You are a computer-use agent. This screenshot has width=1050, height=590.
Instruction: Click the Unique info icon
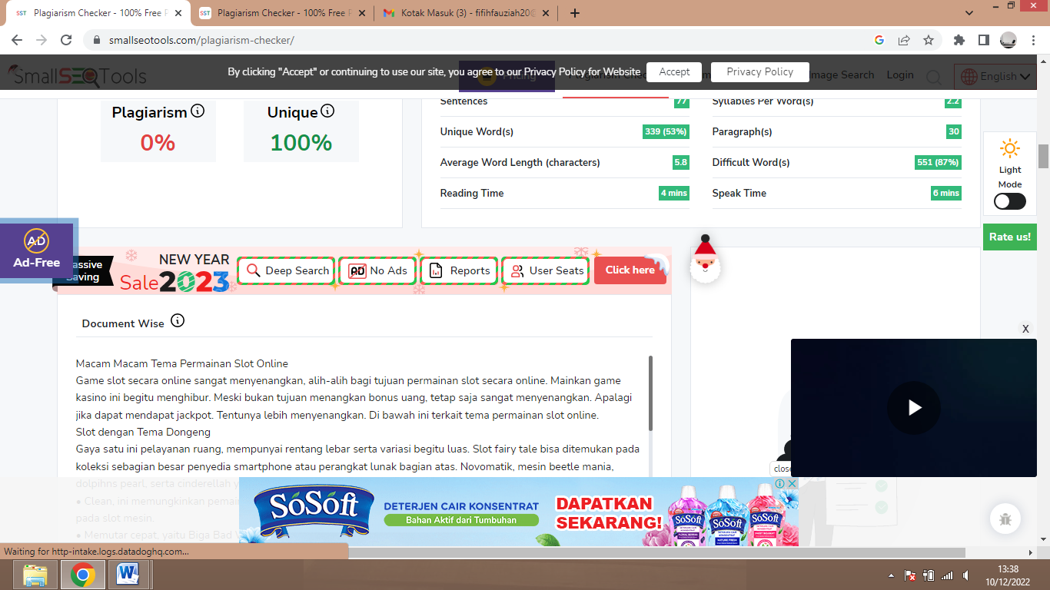pos(327,111)
